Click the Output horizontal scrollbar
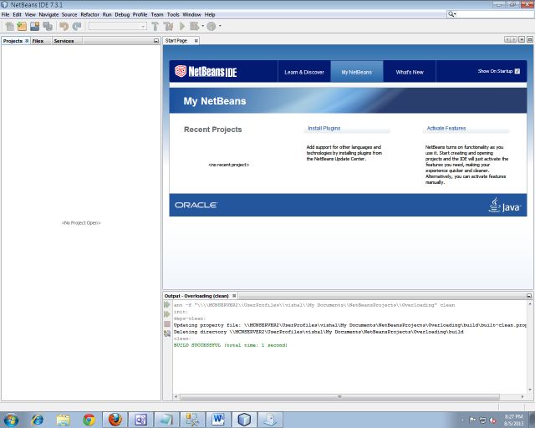The width and height of the screenshot is (535, 428). (x=339, y=396)
